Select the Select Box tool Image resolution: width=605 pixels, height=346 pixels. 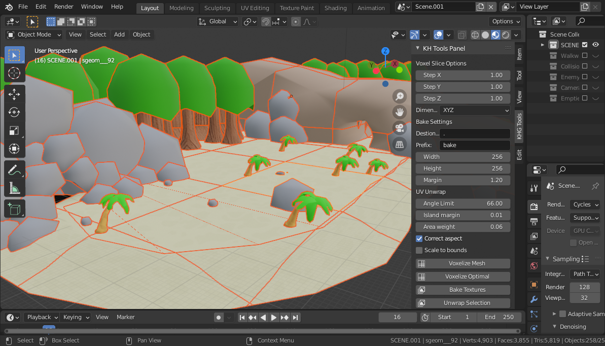15,55
